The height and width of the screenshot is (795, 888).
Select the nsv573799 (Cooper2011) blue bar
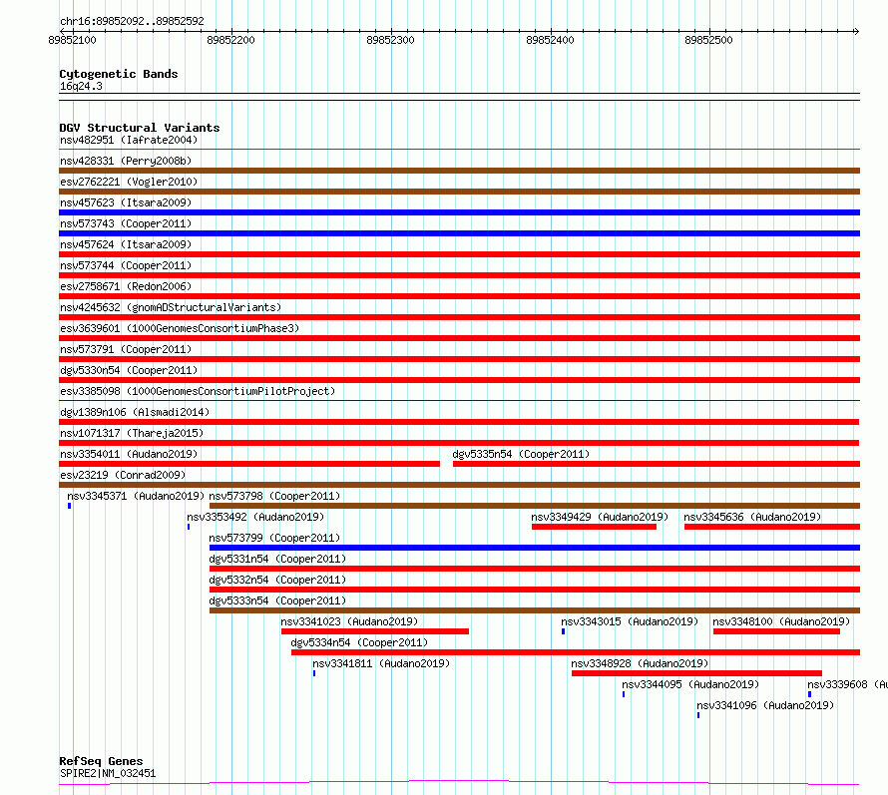[535, 548]
